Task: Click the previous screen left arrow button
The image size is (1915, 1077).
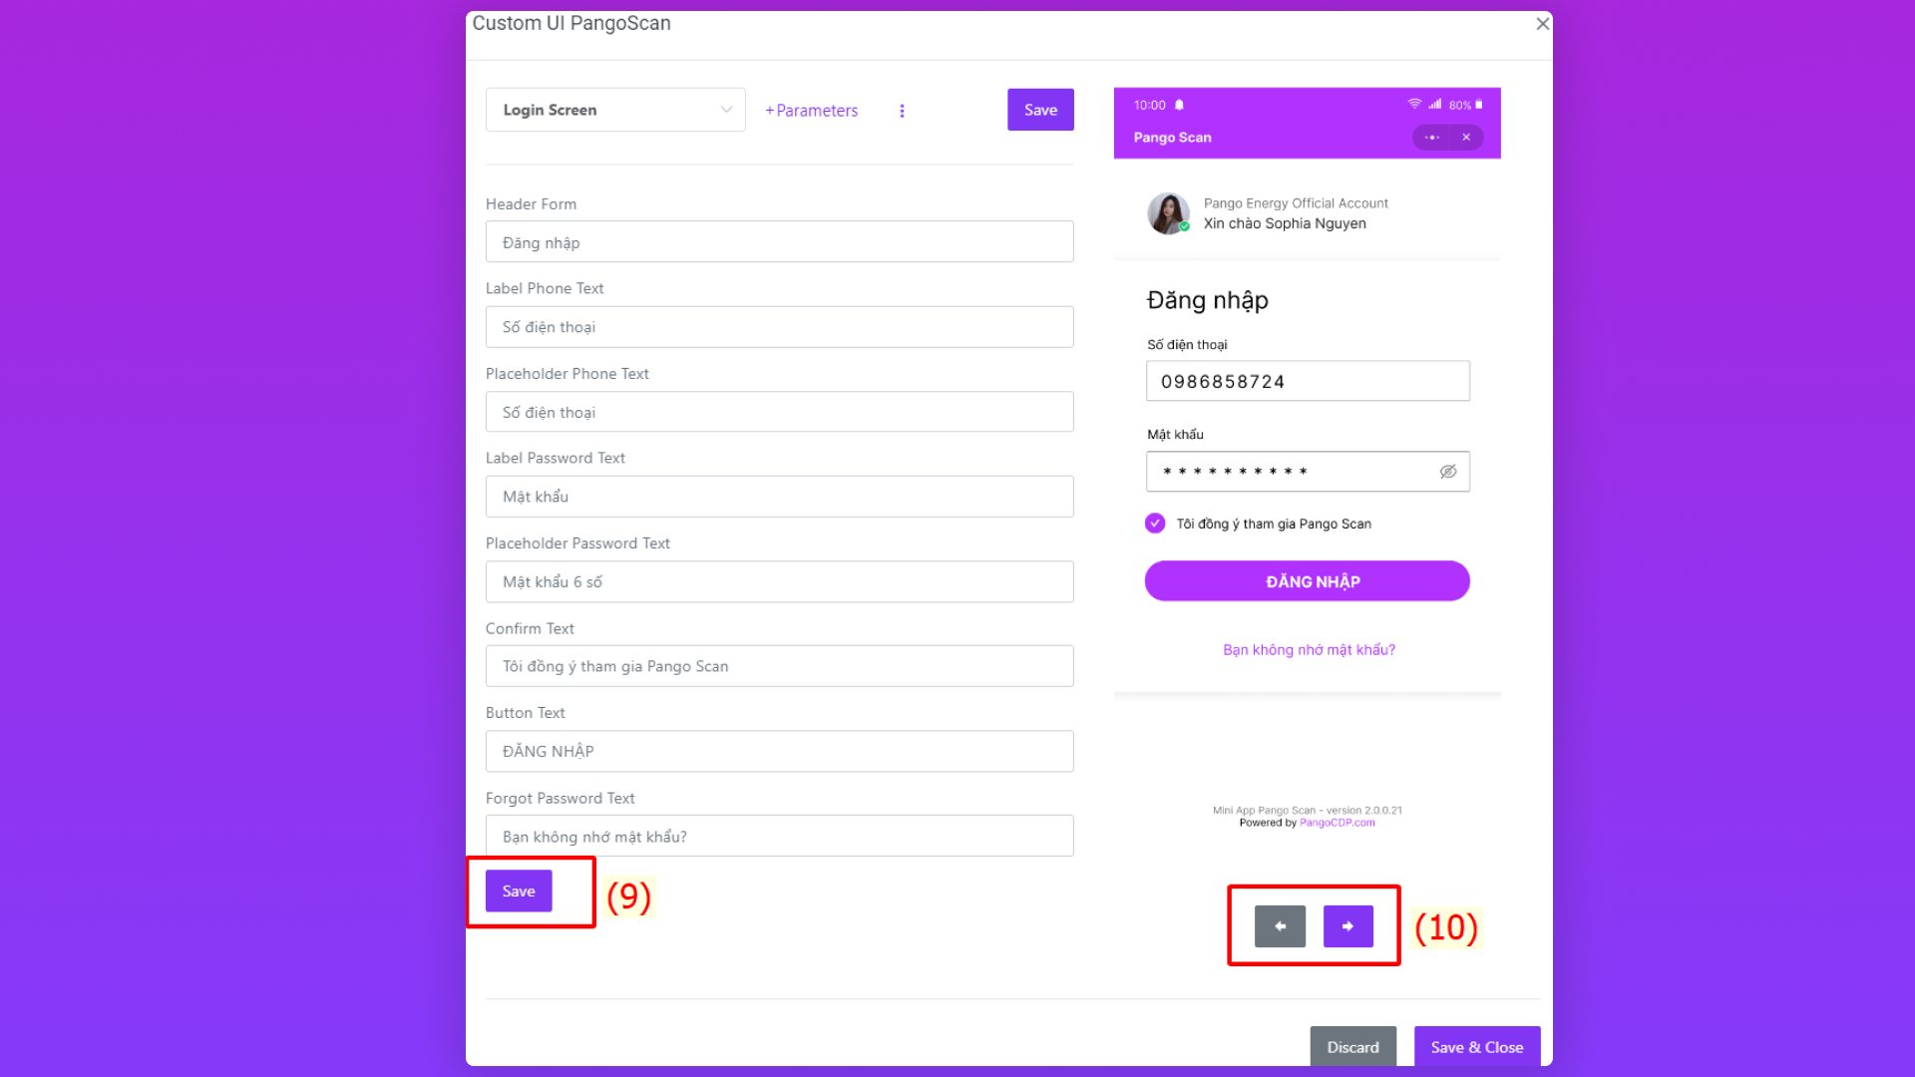Action: point(1280,926)
